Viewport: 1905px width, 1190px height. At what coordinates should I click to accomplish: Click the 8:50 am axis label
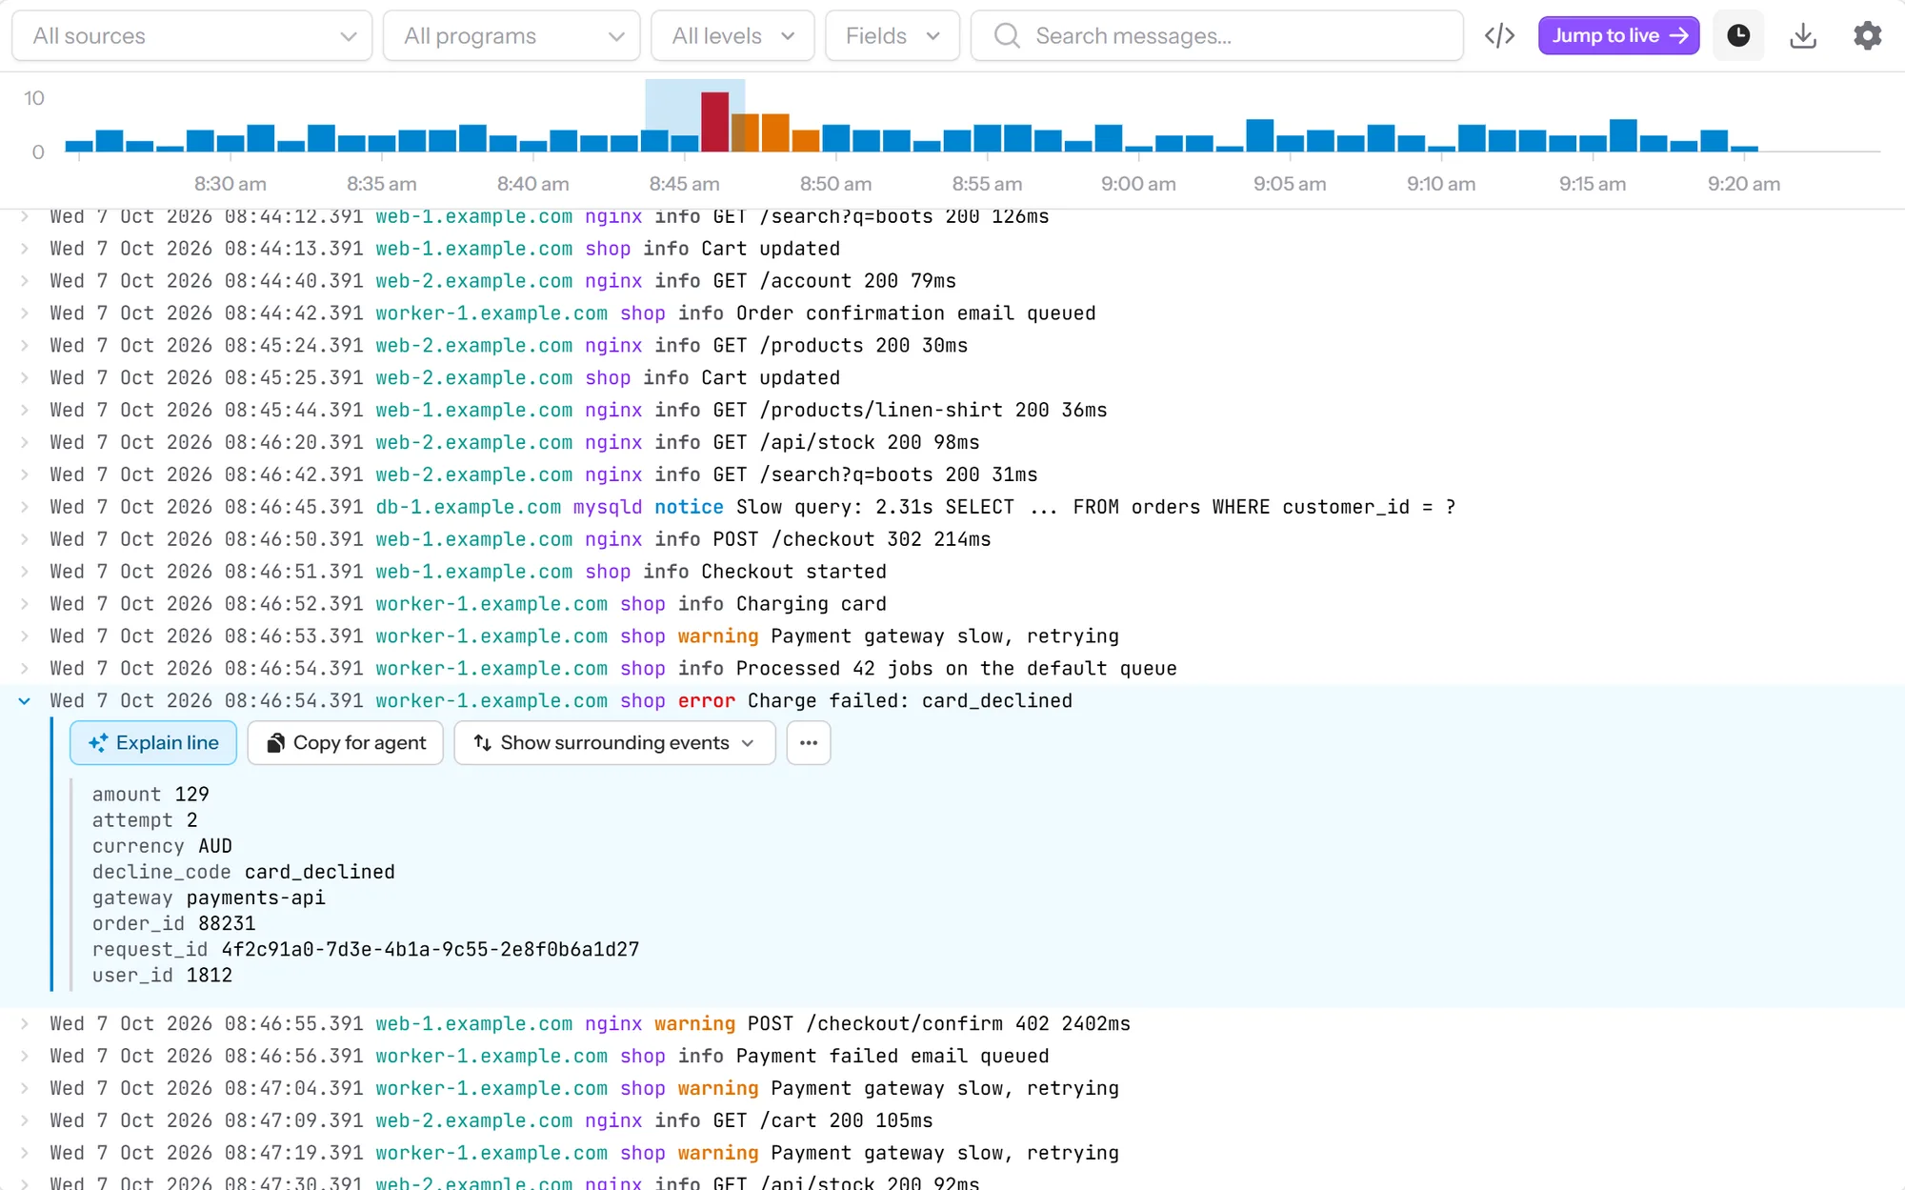[835, 184]
